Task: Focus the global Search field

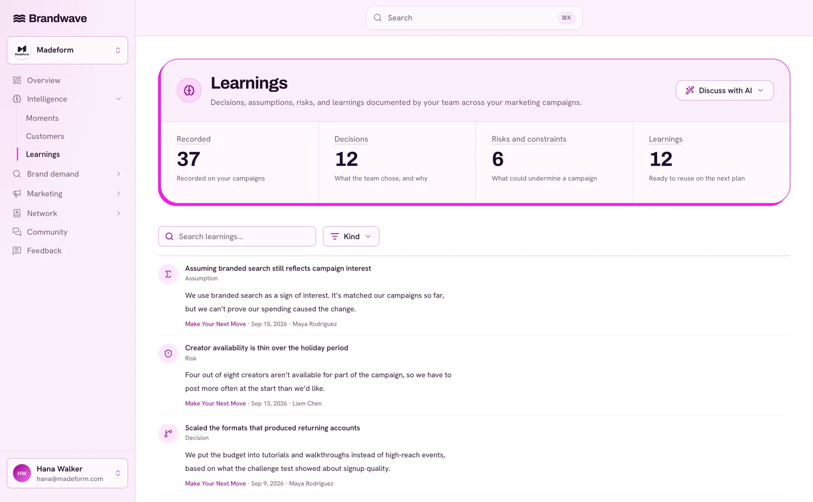Action: click(474, 18)
